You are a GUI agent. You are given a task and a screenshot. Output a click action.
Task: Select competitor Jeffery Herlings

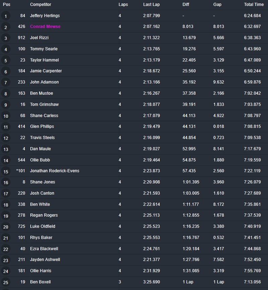[x=45, y=15]
